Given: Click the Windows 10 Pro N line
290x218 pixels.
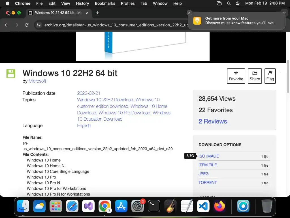Looking at the screenshot, I should (43, 183).
